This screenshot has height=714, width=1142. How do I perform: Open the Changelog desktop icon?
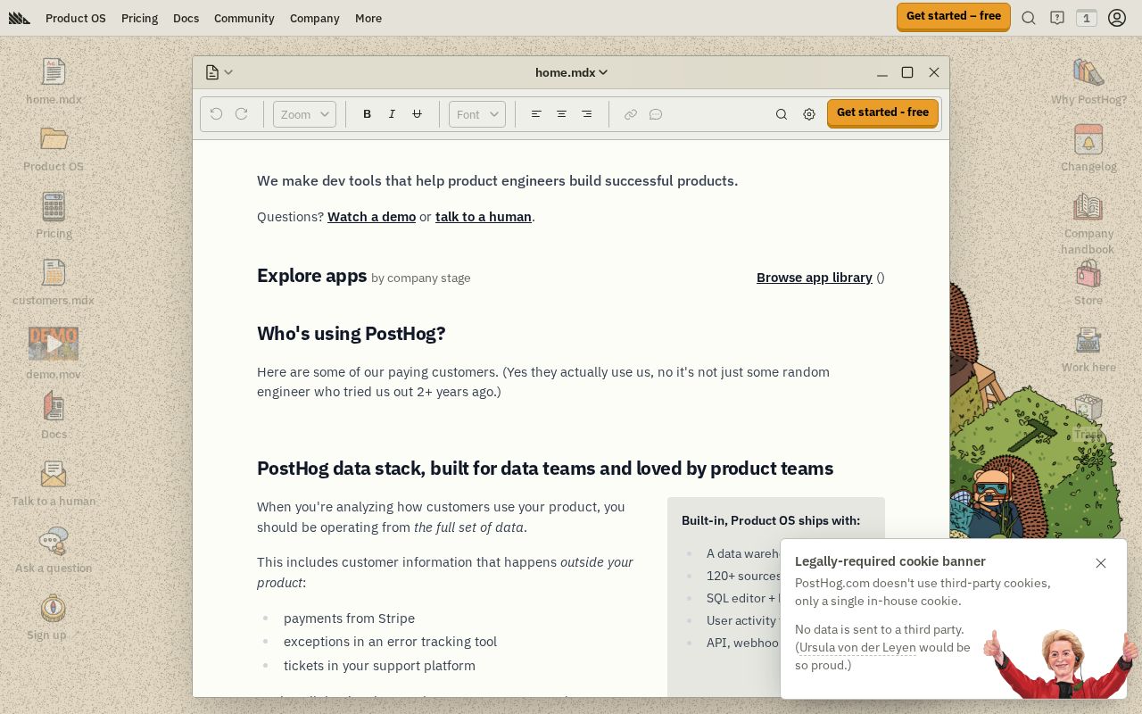click(1088, 141)
